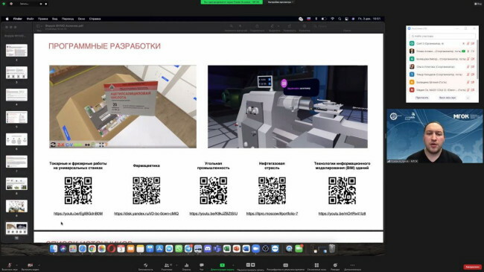The image size is (484, 272).
Task: Click the Пригласить button in participants panel
Action: coord(421,98)
